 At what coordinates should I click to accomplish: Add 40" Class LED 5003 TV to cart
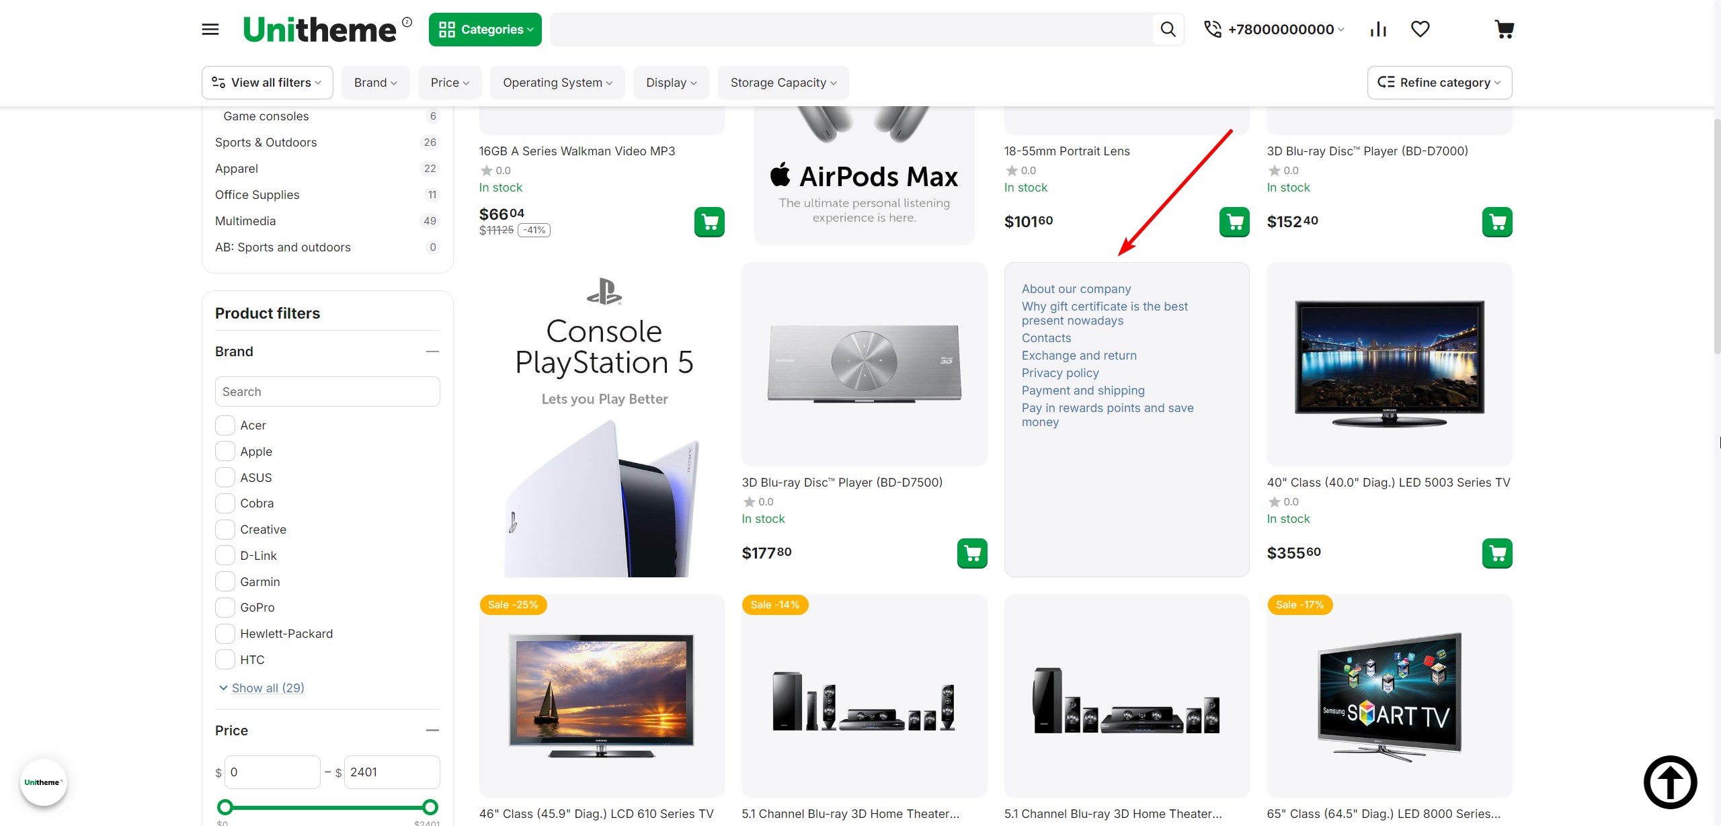[1496, 553]
